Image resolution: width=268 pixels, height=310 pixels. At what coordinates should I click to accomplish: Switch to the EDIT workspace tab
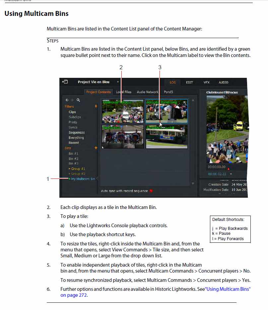click(x=189, y=82)
